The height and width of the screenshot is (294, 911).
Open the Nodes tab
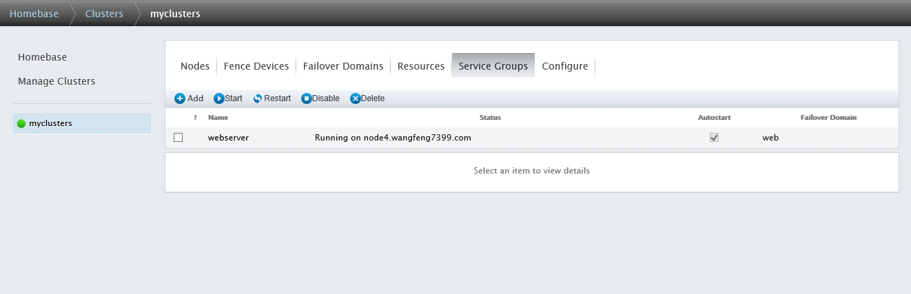point(194,66)
